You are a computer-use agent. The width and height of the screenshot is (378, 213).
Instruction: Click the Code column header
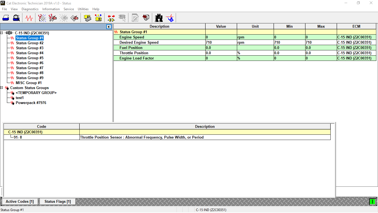[42, 126]
